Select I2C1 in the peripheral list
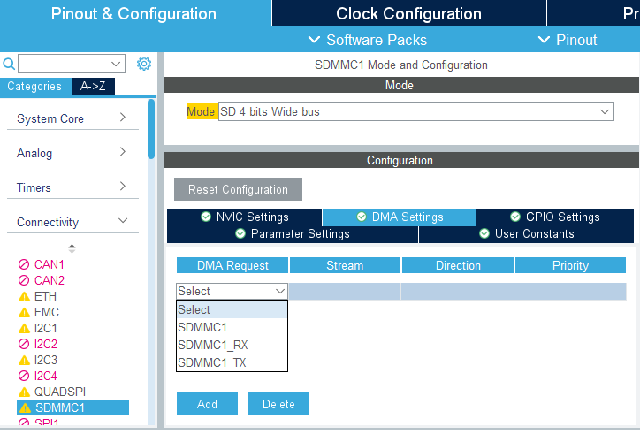Image resolution: width=640 pixels, height=434 pixels. pos(46,328)
